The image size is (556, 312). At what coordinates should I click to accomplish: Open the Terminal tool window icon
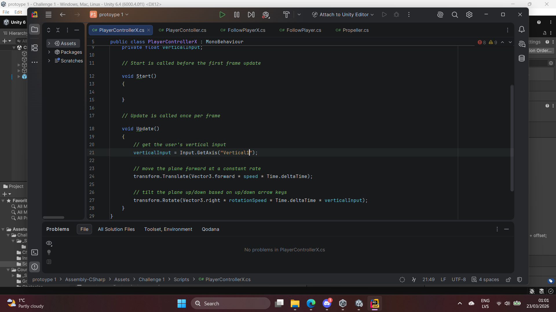click(x=35, y=252)
